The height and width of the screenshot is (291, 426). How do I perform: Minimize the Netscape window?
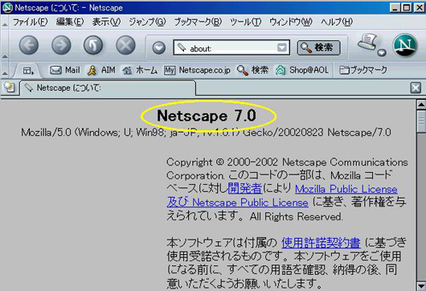point(395,7)
